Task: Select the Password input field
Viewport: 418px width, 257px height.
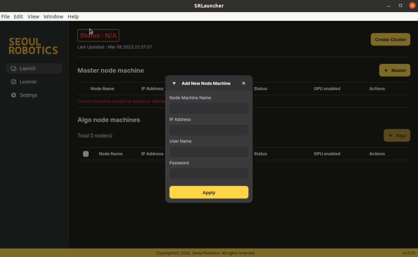Action: click(209, 173)
